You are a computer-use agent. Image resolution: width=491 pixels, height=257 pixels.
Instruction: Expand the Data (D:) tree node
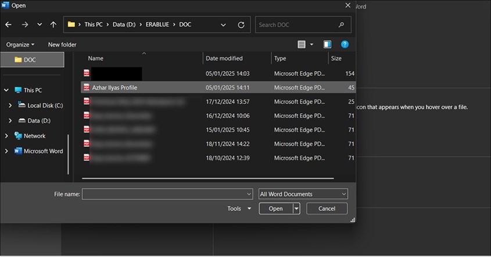[x=10, y=121]
